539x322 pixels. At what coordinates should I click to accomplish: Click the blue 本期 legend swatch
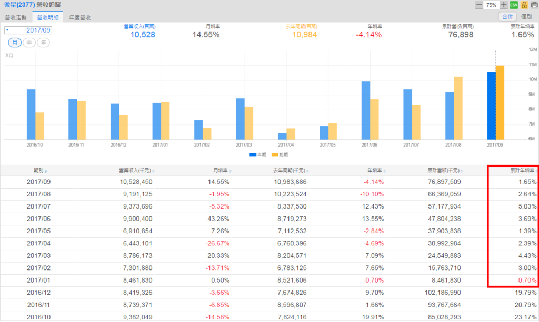point(253,154)
